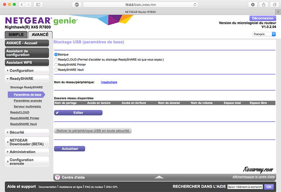Open Paramètres avancés in the sidebar
Image resolution: width=281 pixels, height=192 pixels.
(28, 100)
